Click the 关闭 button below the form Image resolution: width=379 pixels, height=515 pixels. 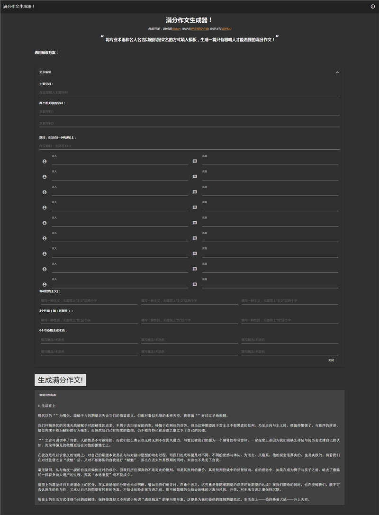[331, 360]
